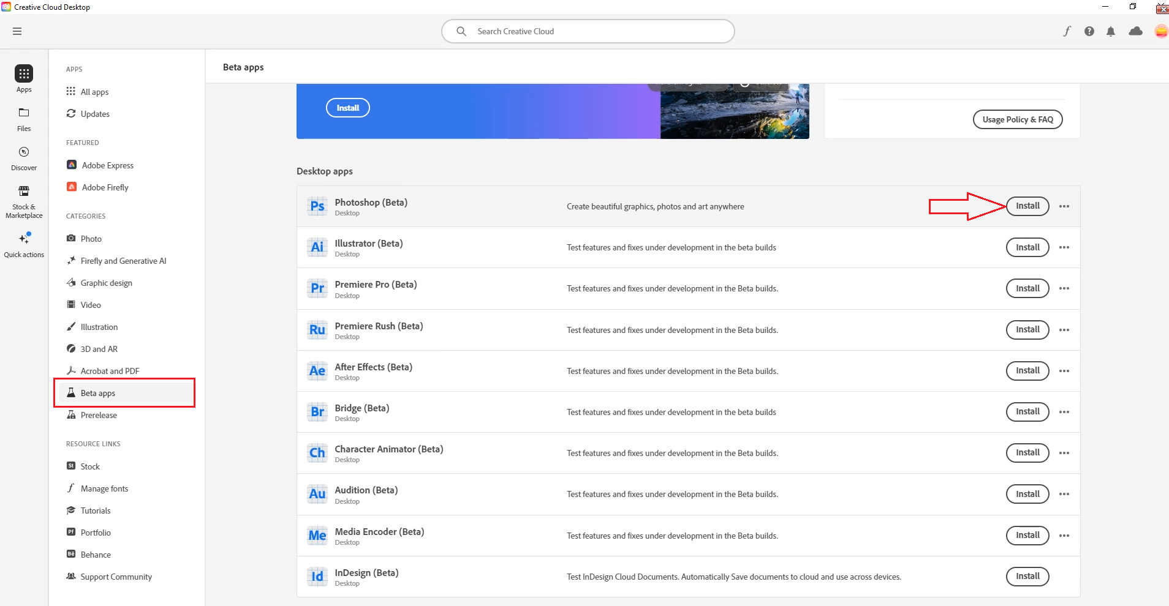Click Install on the blue banner
The height and width of the screenshot is (606, 1169).
point(347,108)
